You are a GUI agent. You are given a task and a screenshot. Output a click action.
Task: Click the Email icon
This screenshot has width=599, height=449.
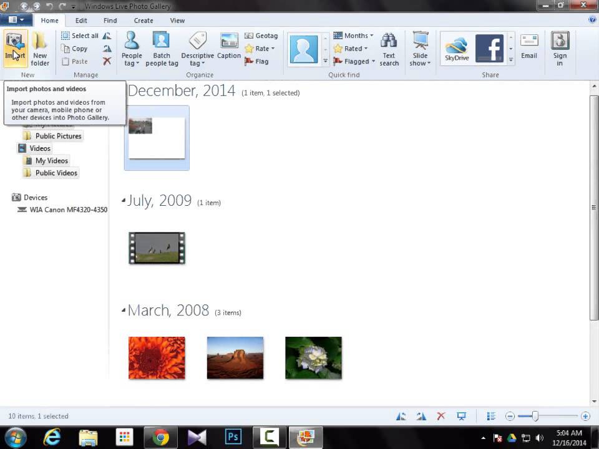[x=529, y=46]
